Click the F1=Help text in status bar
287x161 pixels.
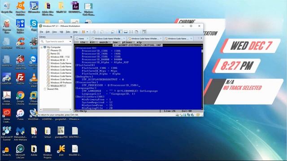pos(81,111)
